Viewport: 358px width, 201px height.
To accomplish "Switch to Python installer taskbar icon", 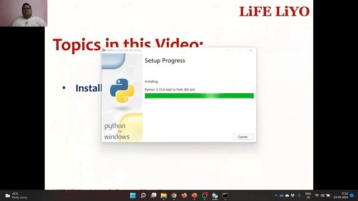I will point(215,195).
